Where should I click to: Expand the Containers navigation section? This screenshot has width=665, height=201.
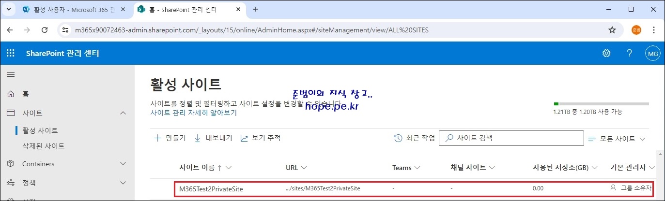click(x=123, y=164)
